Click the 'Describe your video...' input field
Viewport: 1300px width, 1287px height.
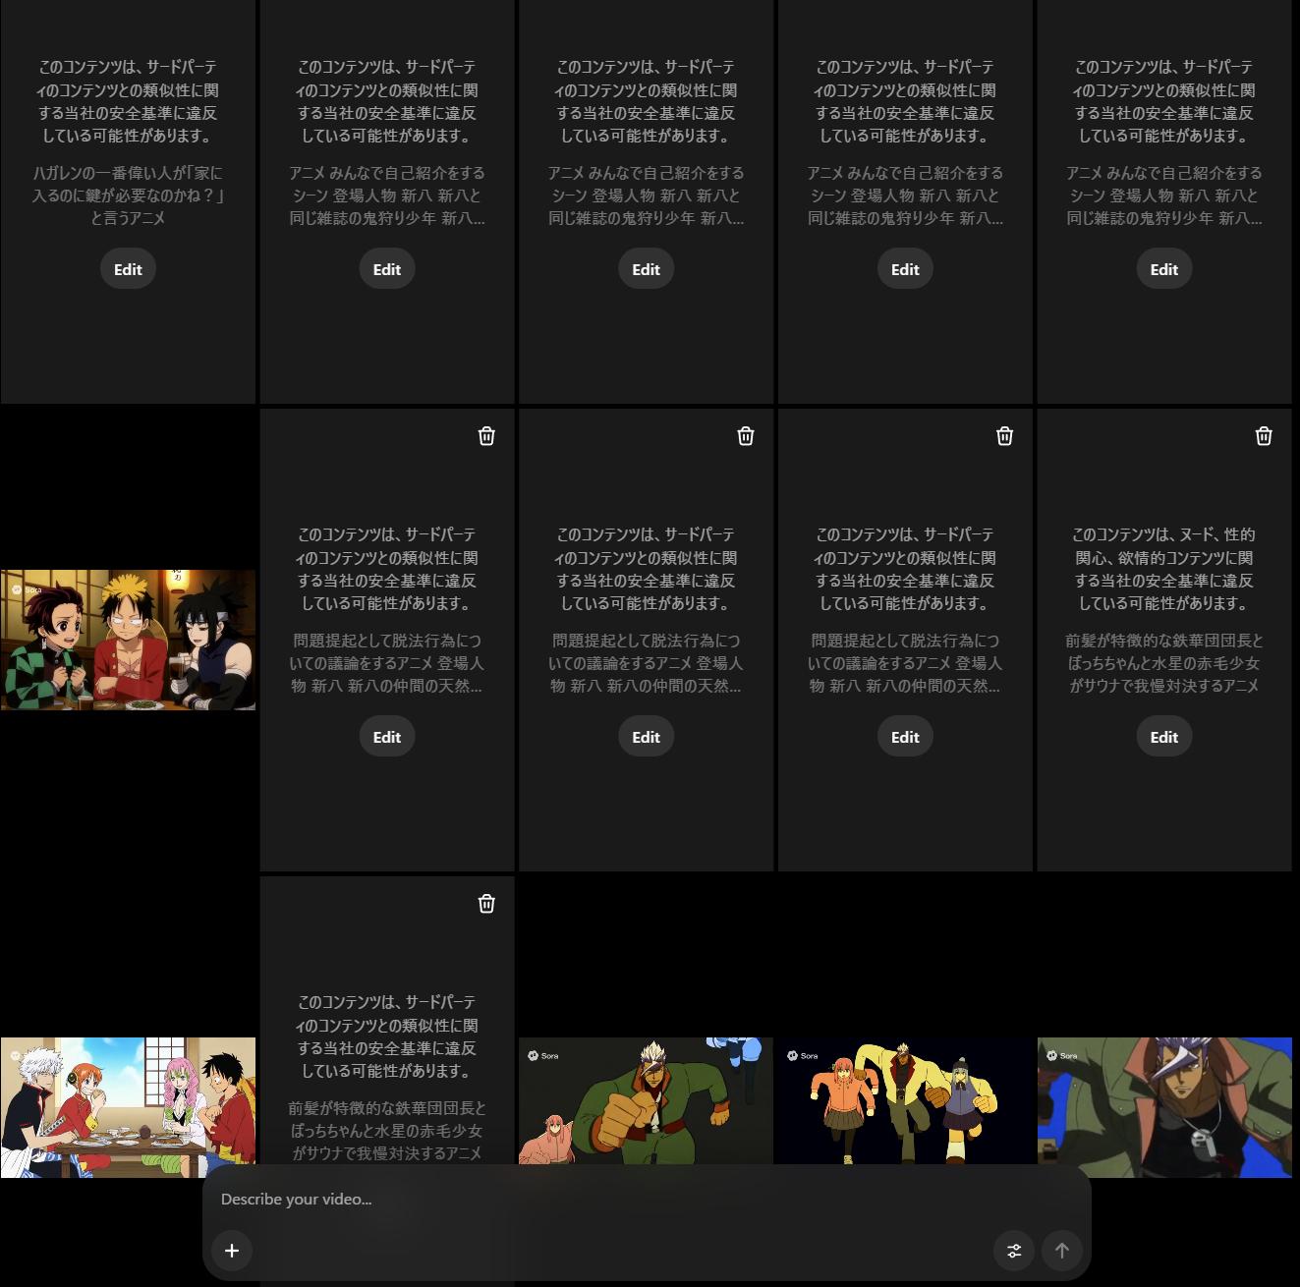coord(590,1199)
